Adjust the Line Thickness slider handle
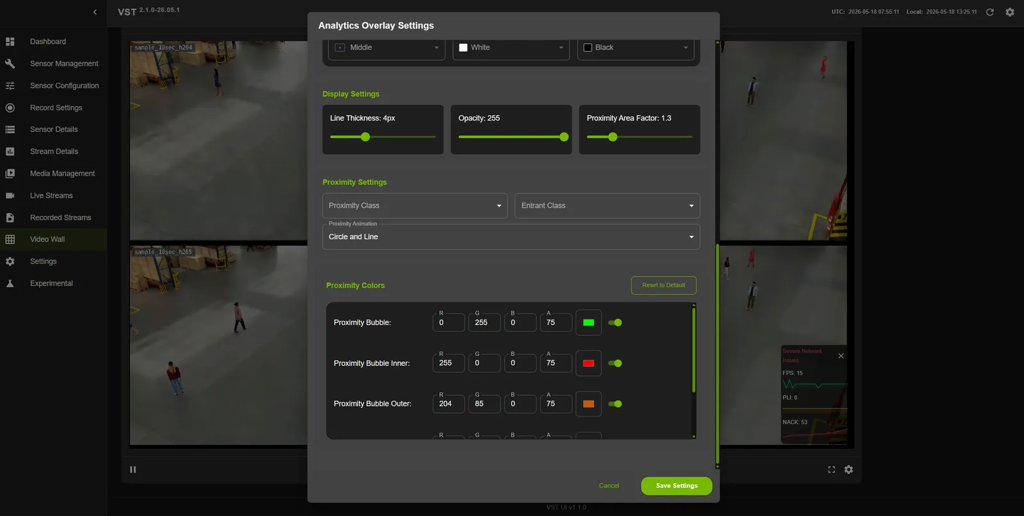The image size is (1024, 516). [365, 137]
